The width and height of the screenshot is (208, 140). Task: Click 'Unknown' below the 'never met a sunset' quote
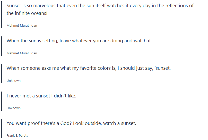coord(13,108)
